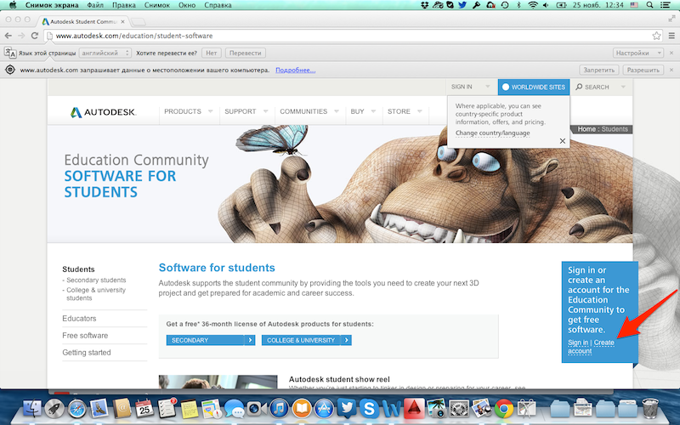Switch to the Autodesk Student Community tab
Image resolution: width=680 pixels, height=425 pixels.
click(x=83, y=20)
